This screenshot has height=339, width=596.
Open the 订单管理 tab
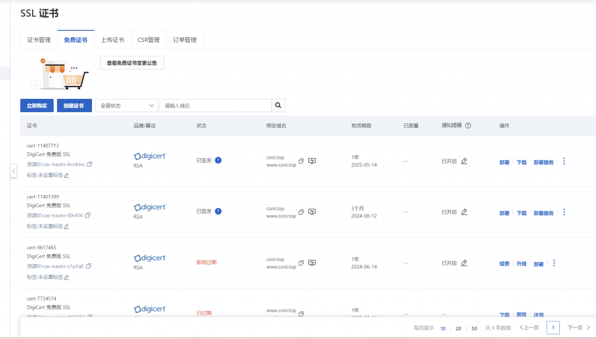[185, 40]
